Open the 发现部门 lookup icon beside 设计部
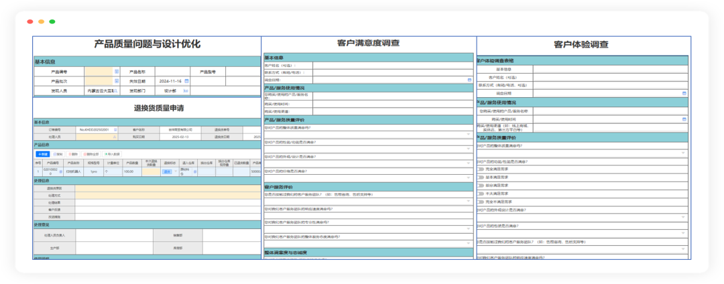 click(186, 91)
